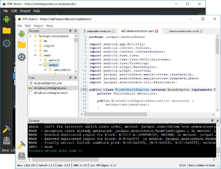This screenshot has width=221, height=169.
Task: Click line 15 in the editor gutter
Action: [84, 89]
